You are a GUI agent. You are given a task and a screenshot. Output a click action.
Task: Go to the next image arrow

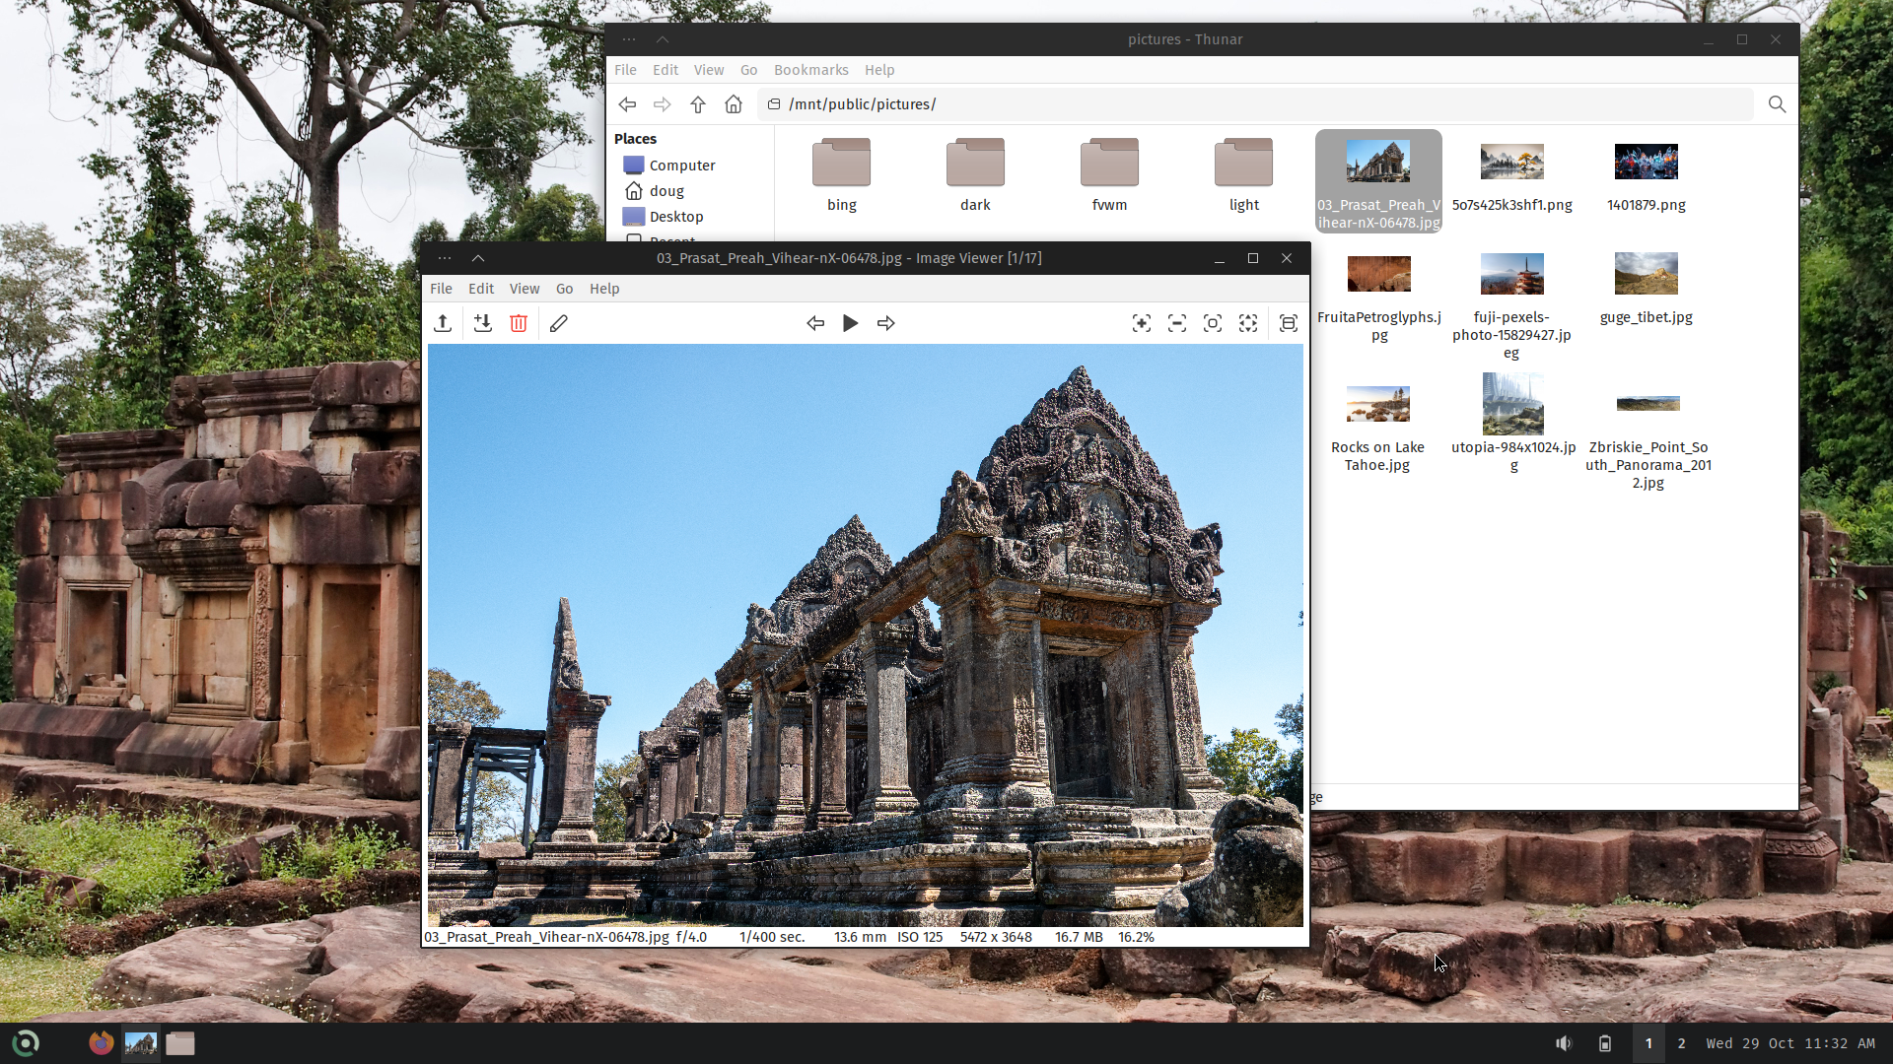pos(886,323)
